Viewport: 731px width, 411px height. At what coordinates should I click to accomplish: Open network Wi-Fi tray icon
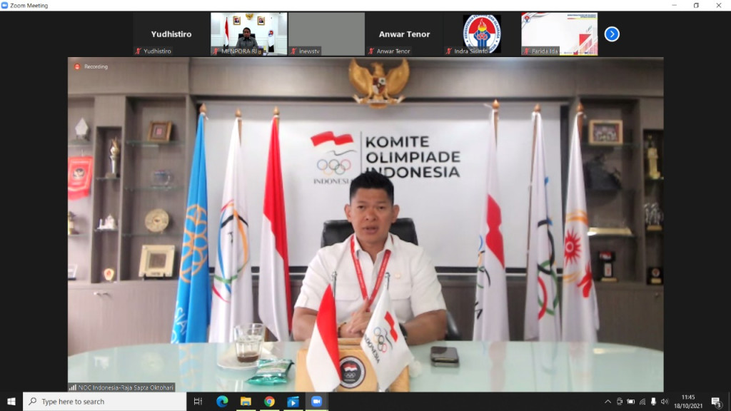point(642,402)
